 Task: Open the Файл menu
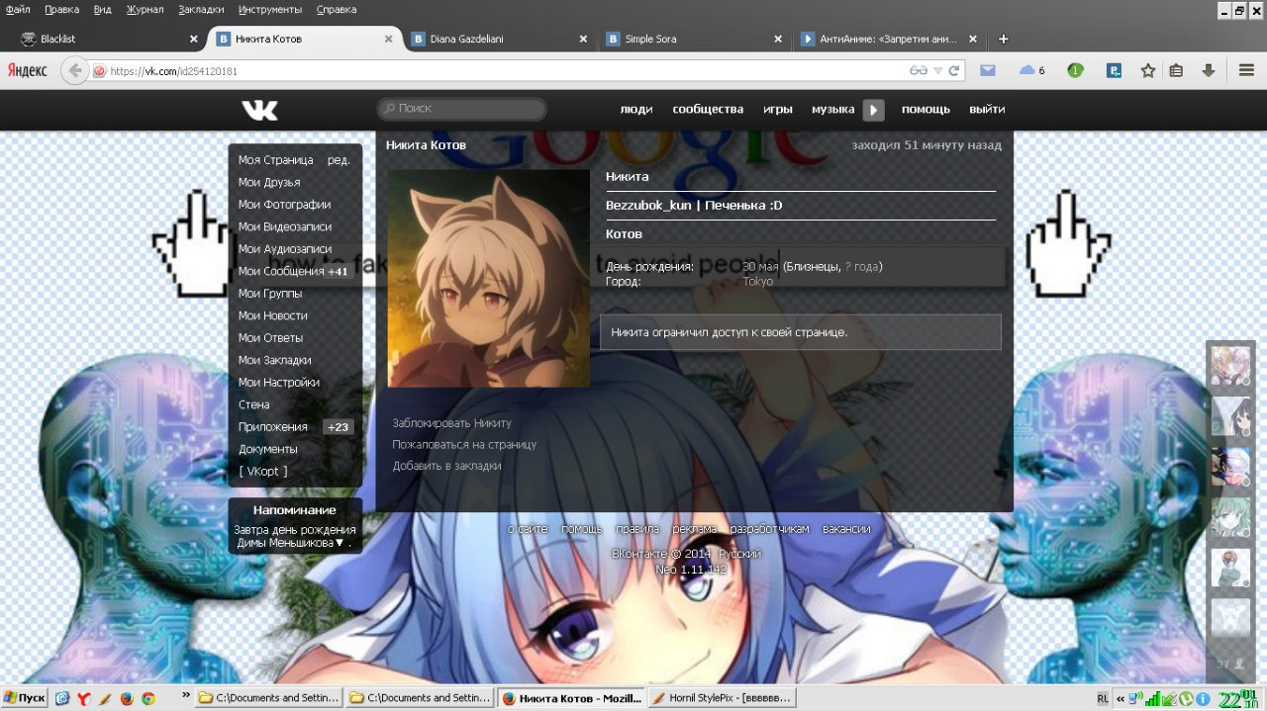[18, 9]
